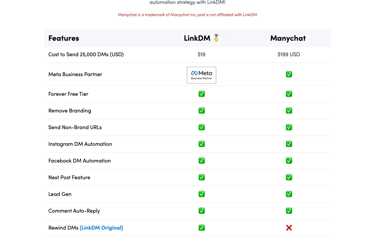This screenshot has width=375, height=241.
Task: Click the 'Instagram DM Automation' row label
Action: coord(80,144)
